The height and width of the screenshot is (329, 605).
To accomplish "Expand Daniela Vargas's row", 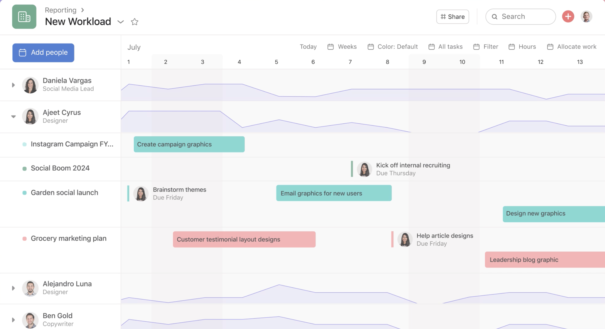I will pyautogui.click(x=13, y=85).
